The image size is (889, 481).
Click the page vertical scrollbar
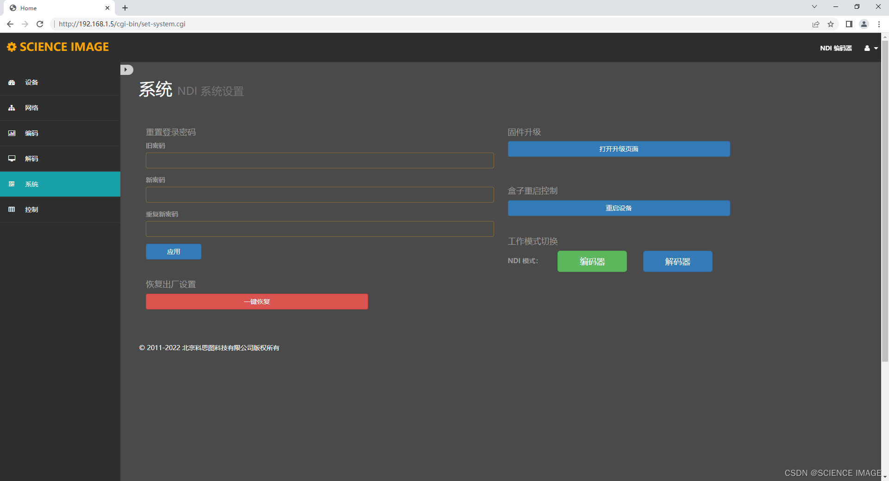tap(885, 201)
